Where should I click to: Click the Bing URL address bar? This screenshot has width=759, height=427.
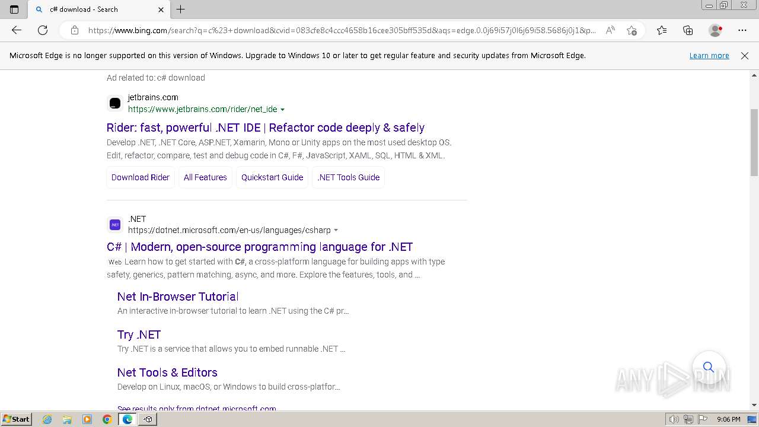point(341,30)
